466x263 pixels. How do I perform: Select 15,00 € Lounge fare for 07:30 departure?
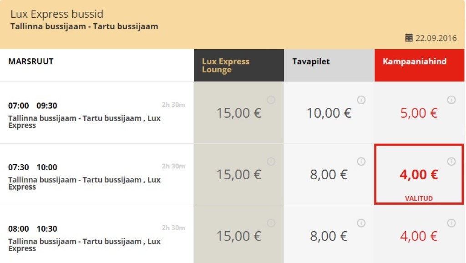point(238,175)
